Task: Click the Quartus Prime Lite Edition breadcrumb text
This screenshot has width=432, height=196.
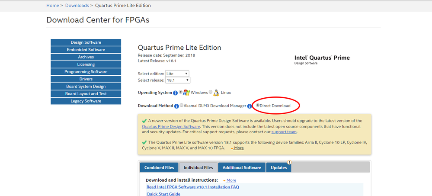Action: click(123, 6)
